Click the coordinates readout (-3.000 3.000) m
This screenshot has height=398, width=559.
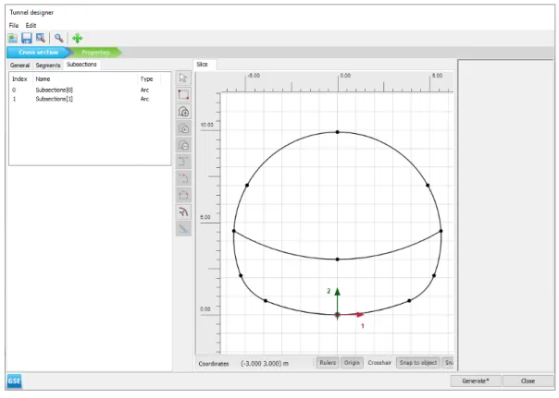(x=265, y=364)
